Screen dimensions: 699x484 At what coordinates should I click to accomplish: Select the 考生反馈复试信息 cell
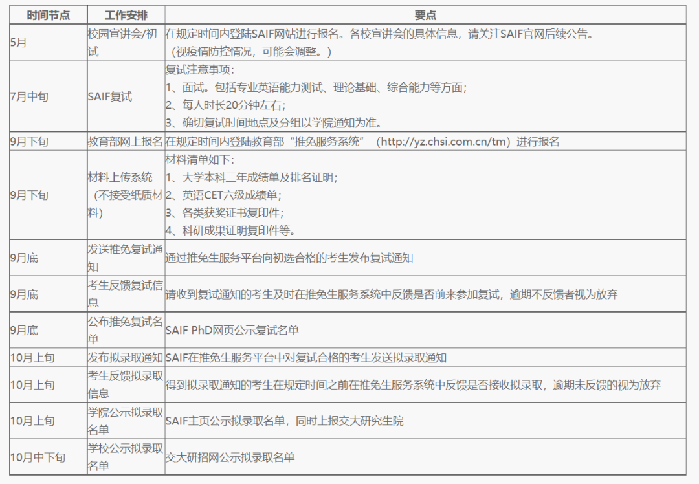pos(126,294)
